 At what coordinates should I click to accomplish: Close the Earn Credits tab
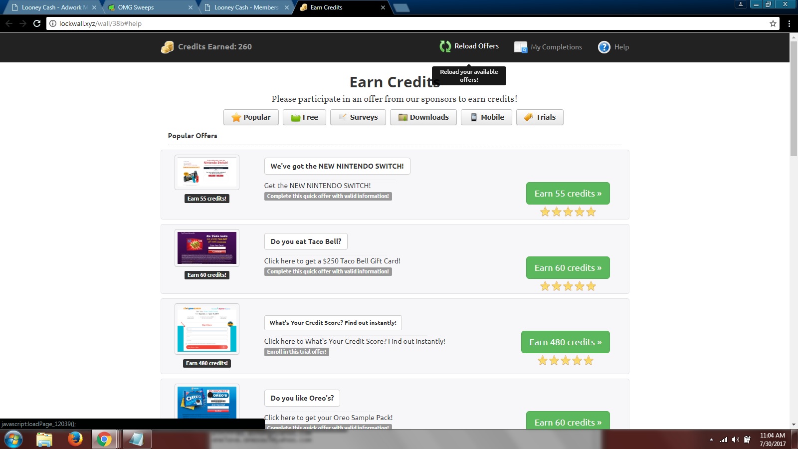pos(383,7)
